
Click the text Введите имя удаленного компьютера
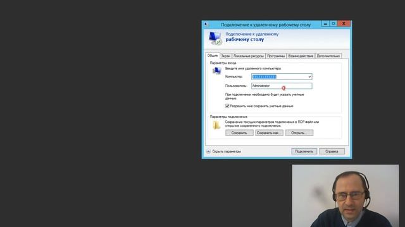(x=253, y=69)
